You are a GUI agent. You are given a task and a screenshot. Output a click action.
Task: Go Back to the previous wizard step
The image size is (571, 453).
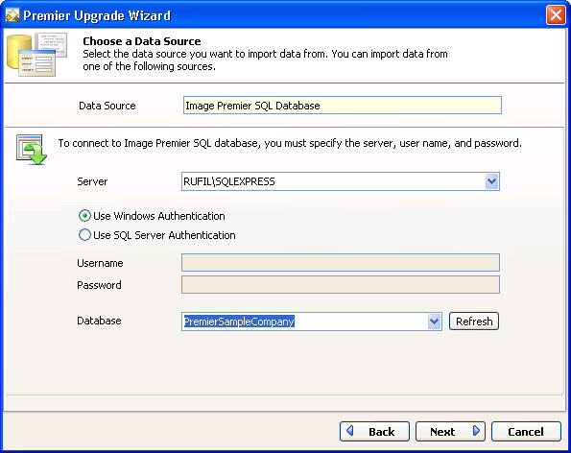[374, 432]
